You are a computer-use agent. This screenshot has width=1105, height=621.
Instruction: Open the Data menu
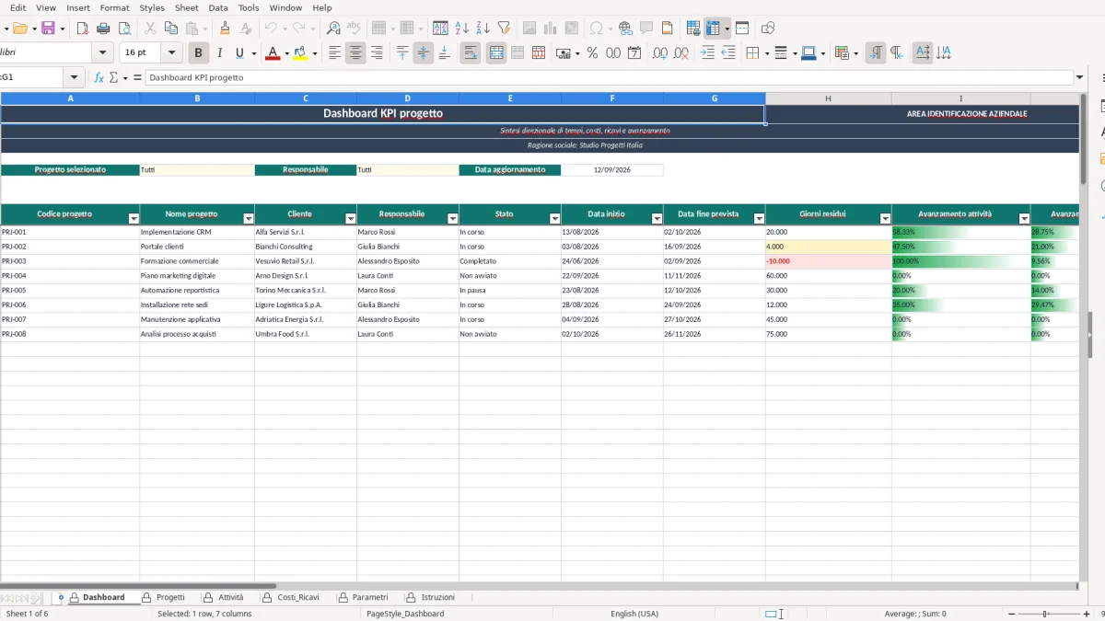218,7
